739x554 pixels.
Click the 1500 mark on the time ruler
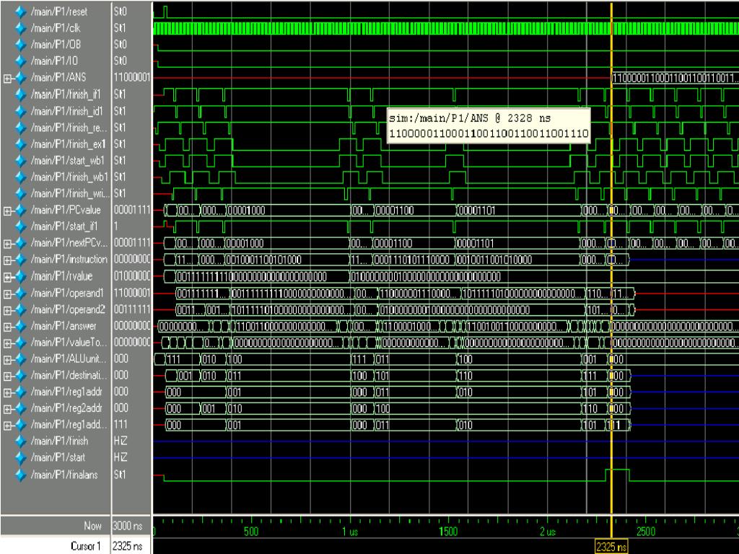(448, 532)
